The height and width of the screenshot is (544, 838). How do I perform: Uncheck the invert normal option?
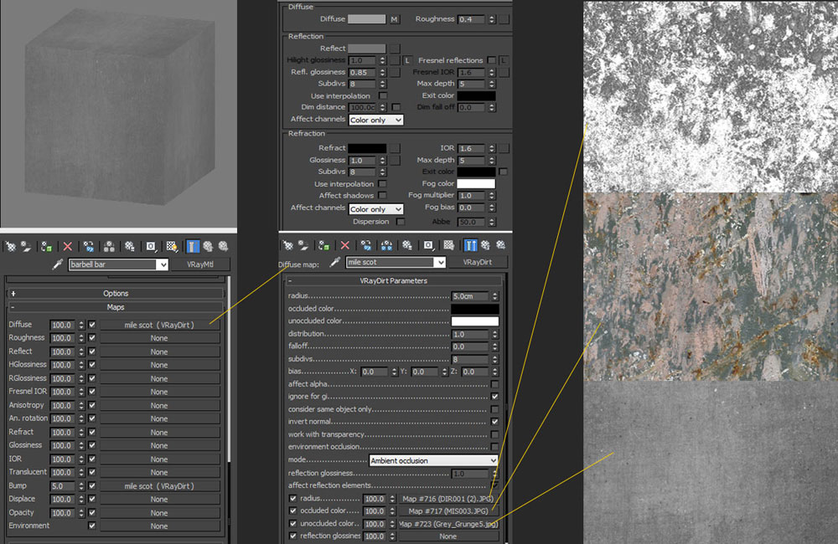pyautogui.click(x=495, y=422)
